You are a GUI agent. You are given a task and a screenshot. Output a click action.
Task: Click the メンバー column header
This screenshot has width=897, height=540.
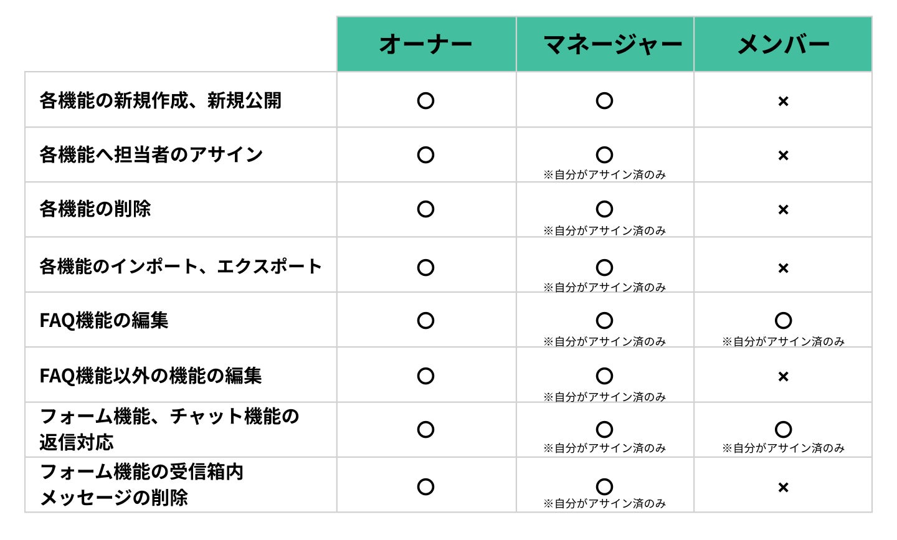tap(783, 44)
